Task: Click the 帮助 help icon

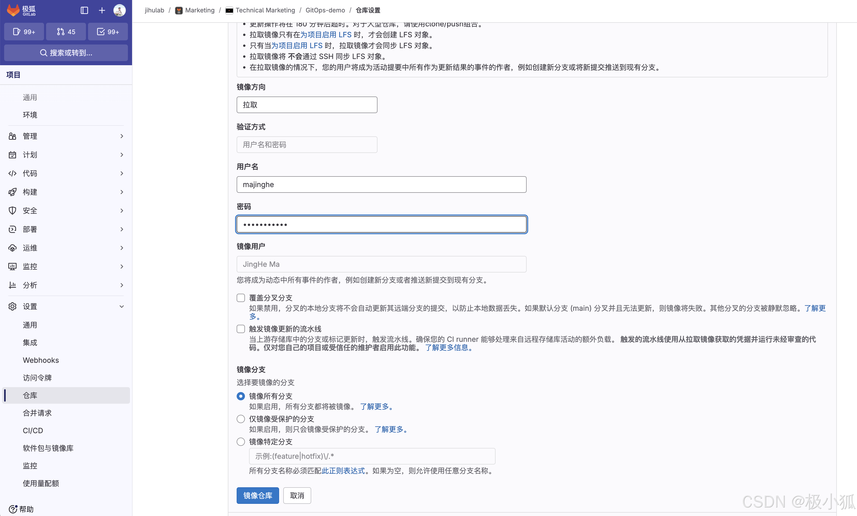Action: [x=13, y=509]
